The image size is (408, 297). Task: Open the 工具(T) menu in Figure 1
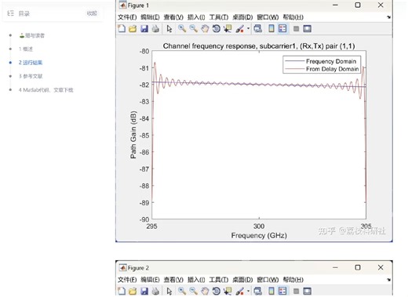(x=219, y=17)
